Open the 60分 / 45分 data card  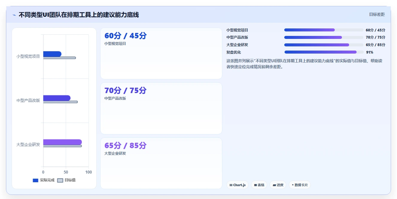pyautogui.click(x=161, y=54)
